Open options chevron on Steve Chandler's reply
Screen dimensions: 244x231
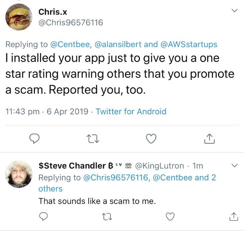[234, 166]
